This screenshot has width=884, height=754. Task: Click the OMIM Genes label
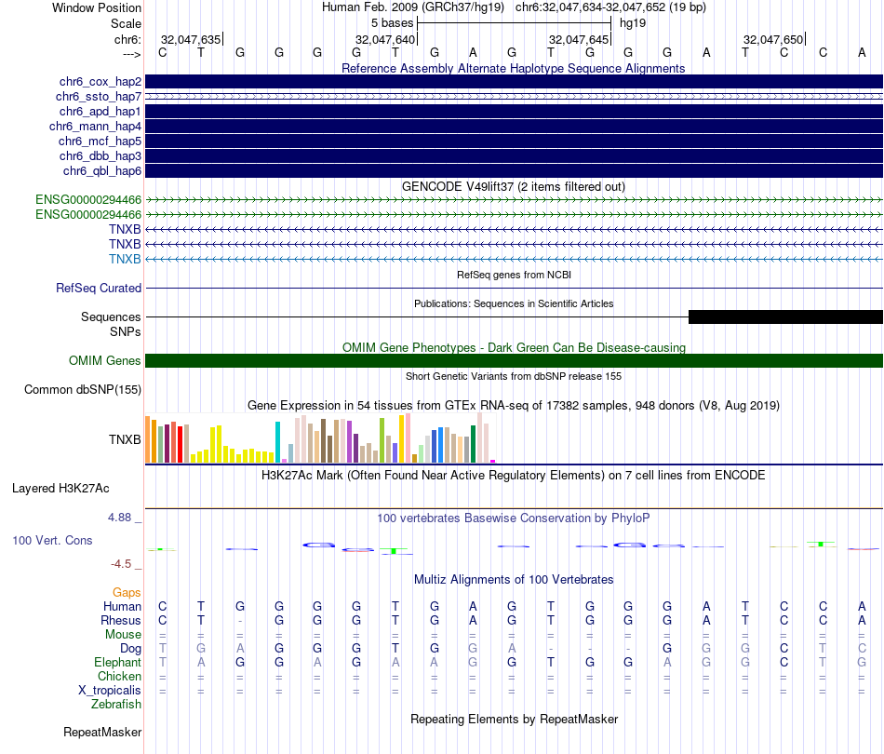pyautogui.click(x=105, y=361)
